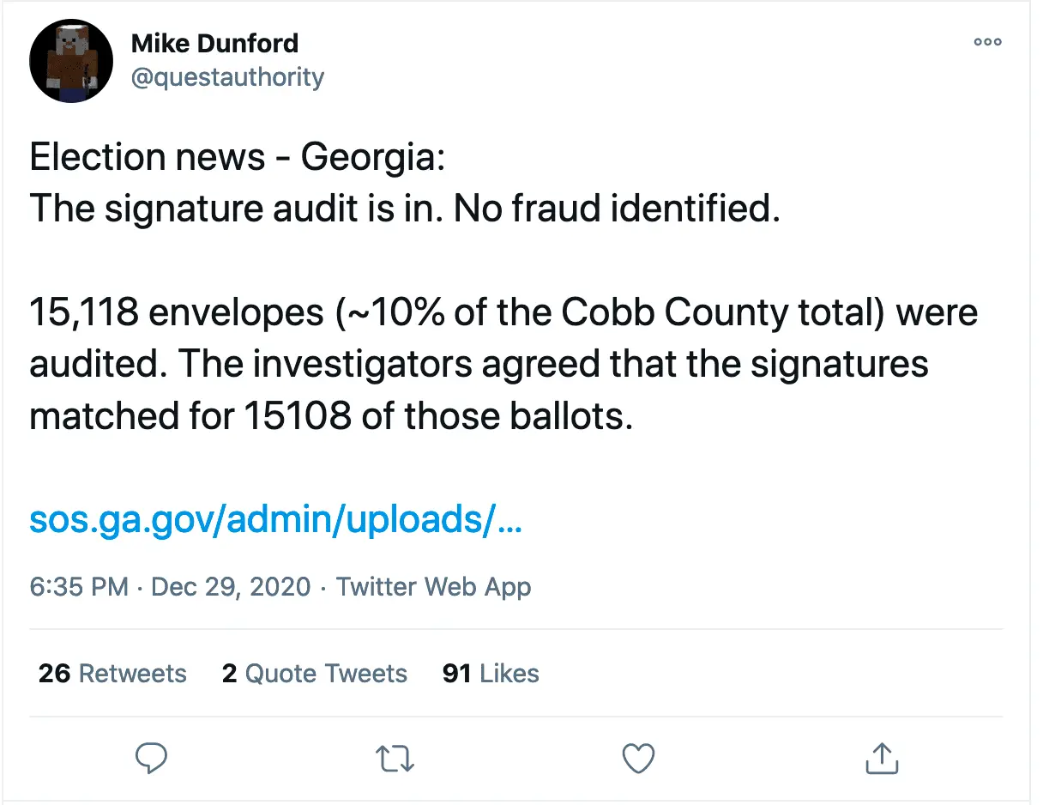Click the 'Election news - Georgia:' line
This screenshot has width=1055, height=805.
pyautogui.click(x=238, y=158)
